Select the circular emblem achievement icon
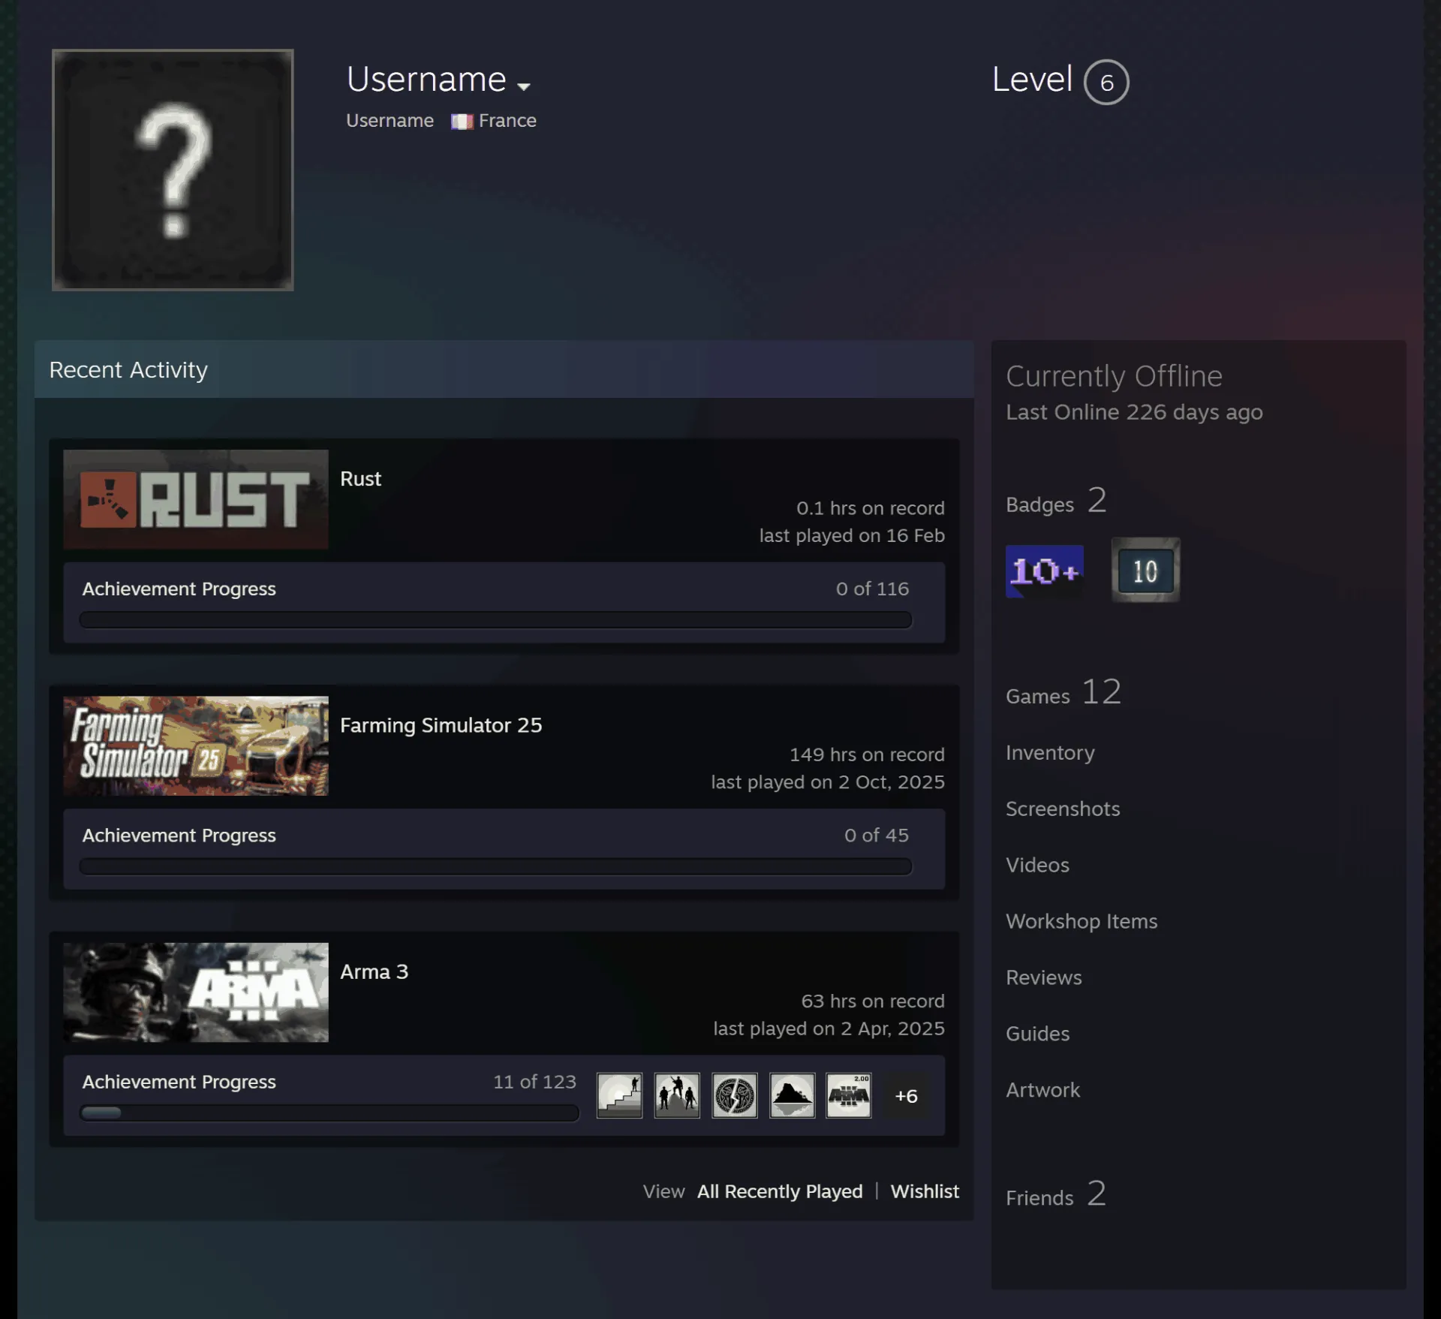Image resolution: width=1441 pixels, height=1319 pixels. [x=734, y=1095]
